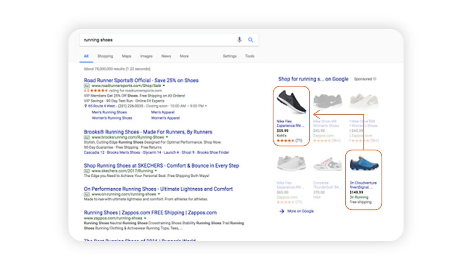Image resolution: width=472 pixels, height=270 pixels.
Task: Open the 65 Route 4 West address link
Action: pyautogui.click(x=102, y=106)
